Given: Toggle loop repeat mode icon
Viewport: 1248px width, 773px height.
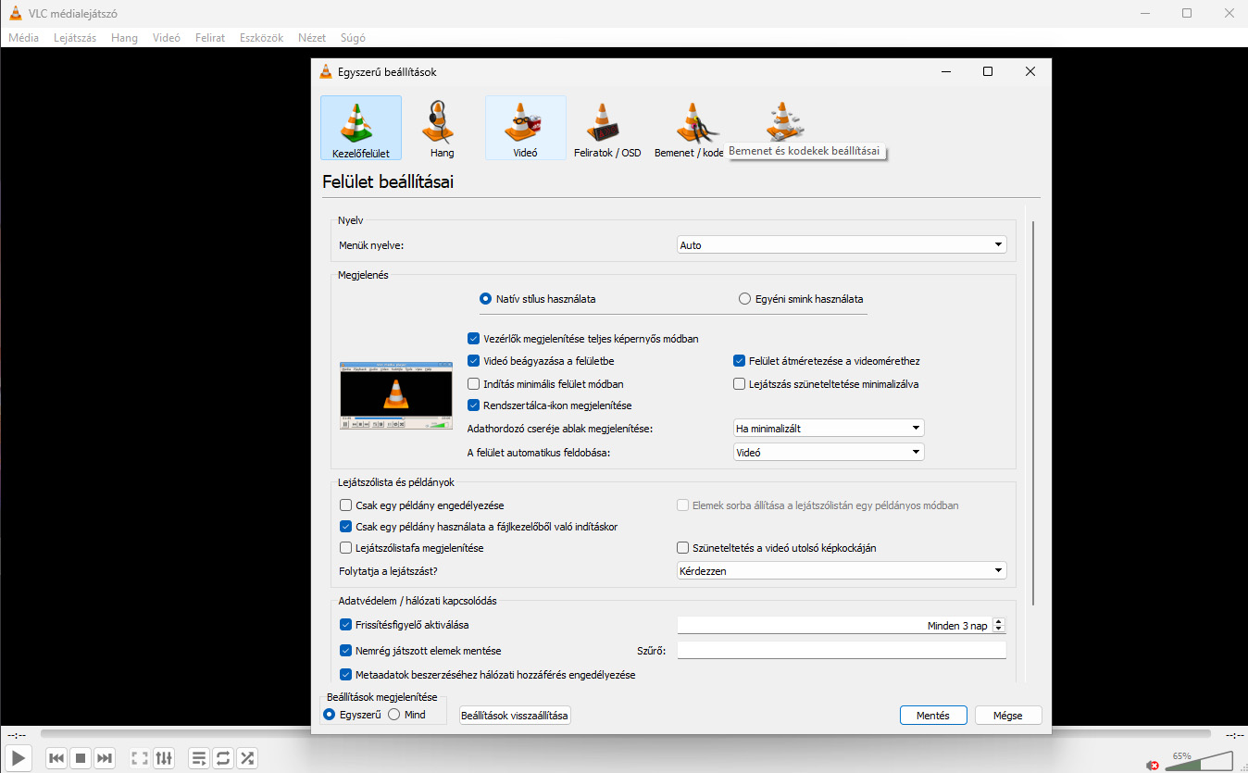Looking at the screenshot, I should (223, 758).
